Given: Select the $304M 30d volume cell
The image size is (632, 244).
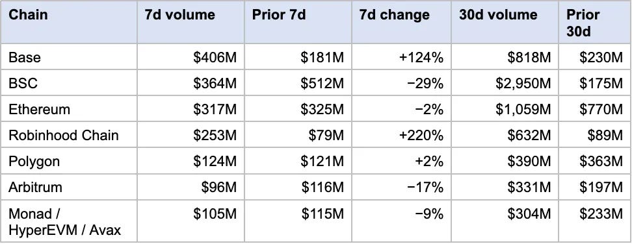Looking at the screenshot, I should [x=505, y=221].
